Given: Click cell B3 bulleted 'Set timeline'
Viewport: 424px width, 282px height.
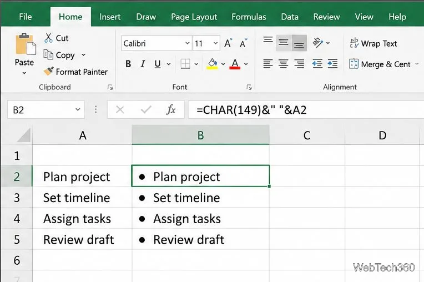Looking at the screenshot, I should (201, 198).
